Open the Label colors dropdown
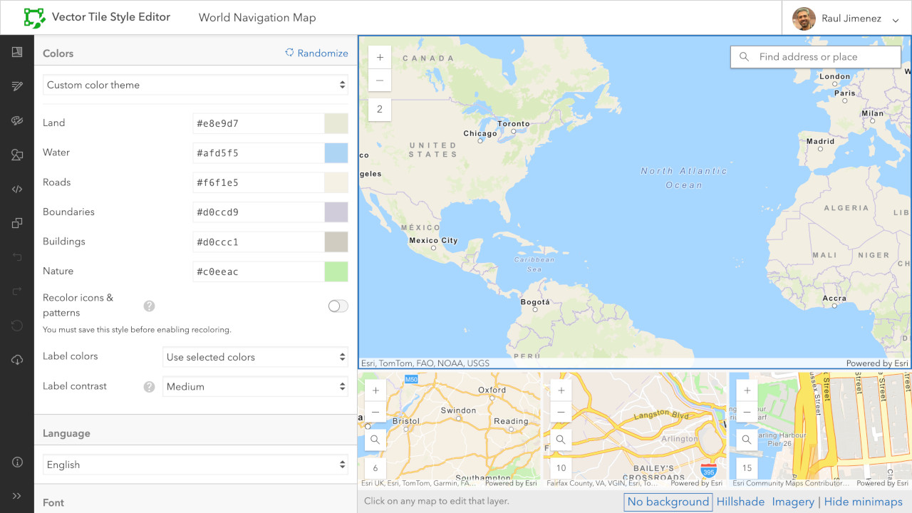 tap(255, 357)
